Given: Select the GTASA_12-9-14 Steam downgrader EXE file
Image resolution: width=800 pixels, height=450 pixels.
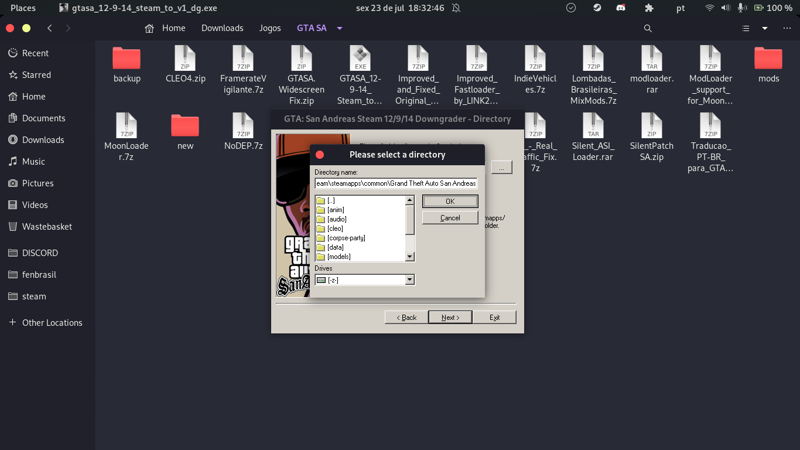Looking at the screenshot, I should coord(360,75).
